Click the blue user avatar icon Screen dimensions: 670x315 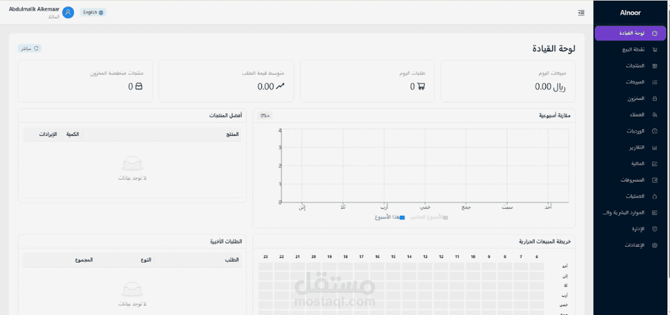point(68,12)
